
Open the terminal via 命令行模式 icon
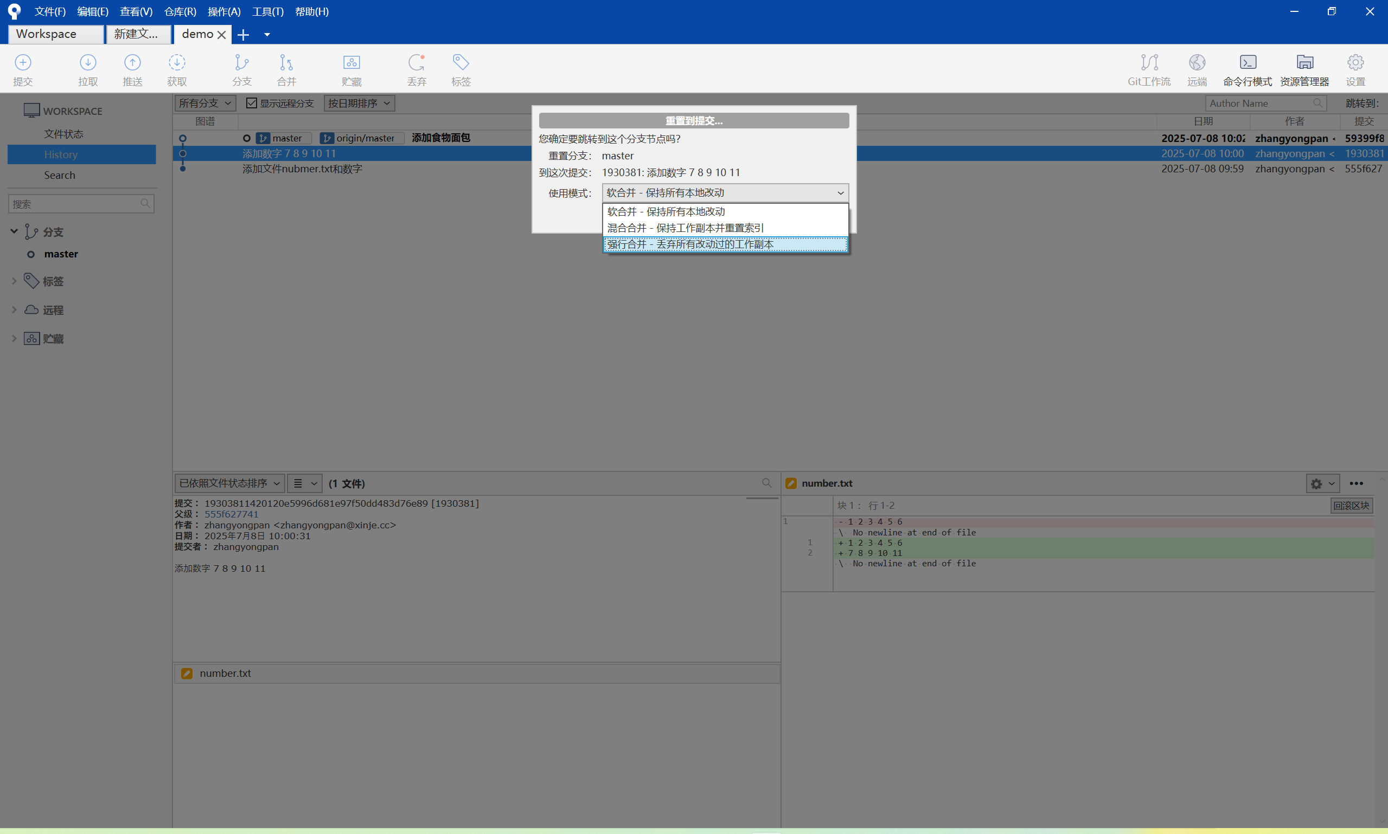1248,62
